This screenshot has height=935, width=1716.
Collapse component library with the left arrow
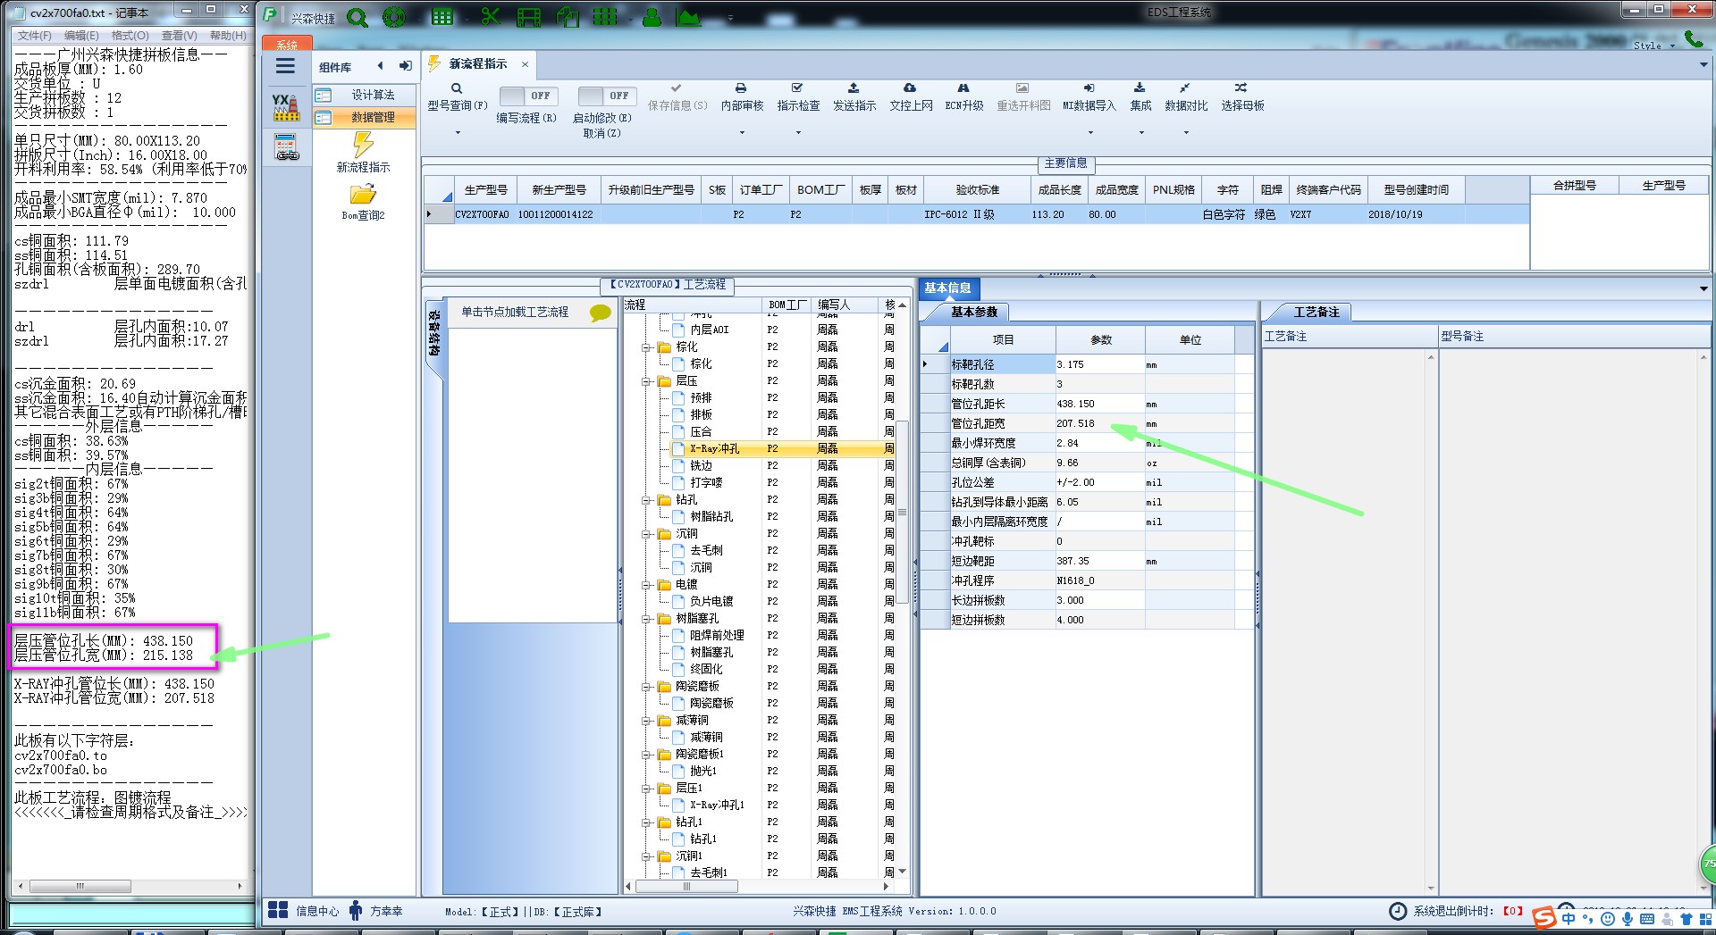(381, 66)
